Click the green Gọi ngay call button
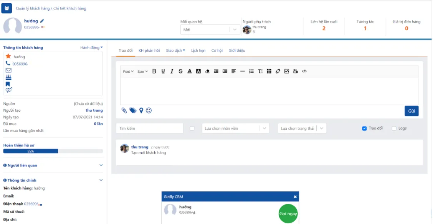 [x=289, y=214]
